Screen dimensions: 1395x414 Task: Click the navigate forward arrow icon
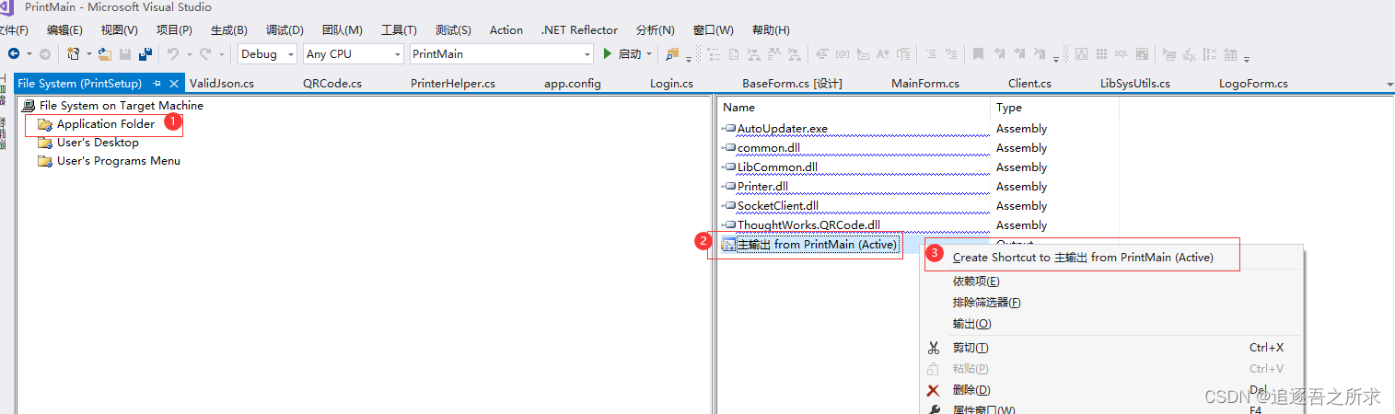[x=44, y=54]
